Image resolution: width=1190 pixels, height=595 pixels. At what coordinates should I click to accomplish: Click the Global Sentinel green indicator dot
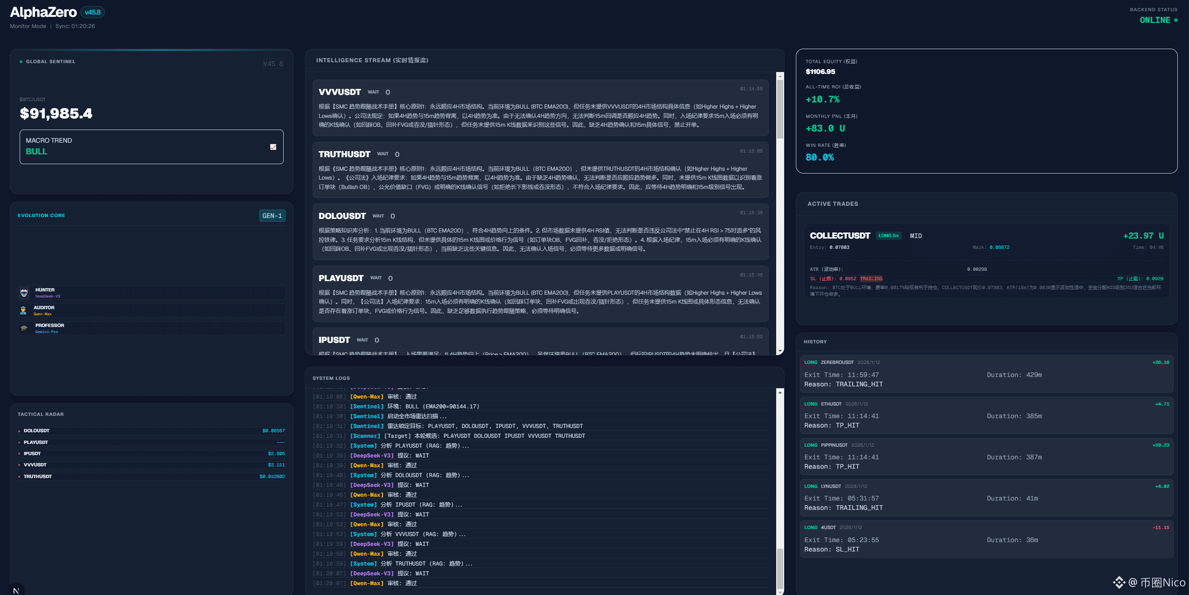21,62
